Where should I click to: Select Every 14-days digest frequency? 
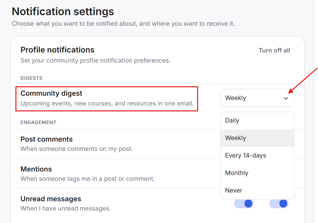257,155
